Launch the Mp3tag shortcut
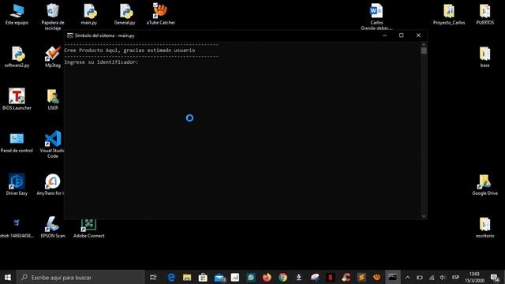505x284 pixels. click(x=53, y=57)
